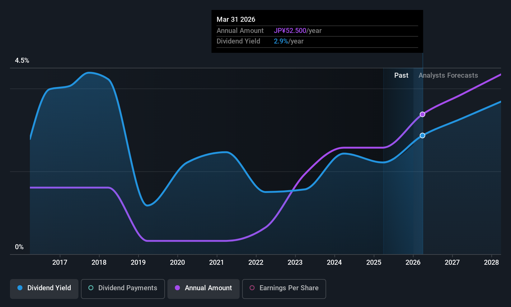This screenshot has width=511, height=307.
Task: Click the 0% y-axis label
Action: point(19,247)
